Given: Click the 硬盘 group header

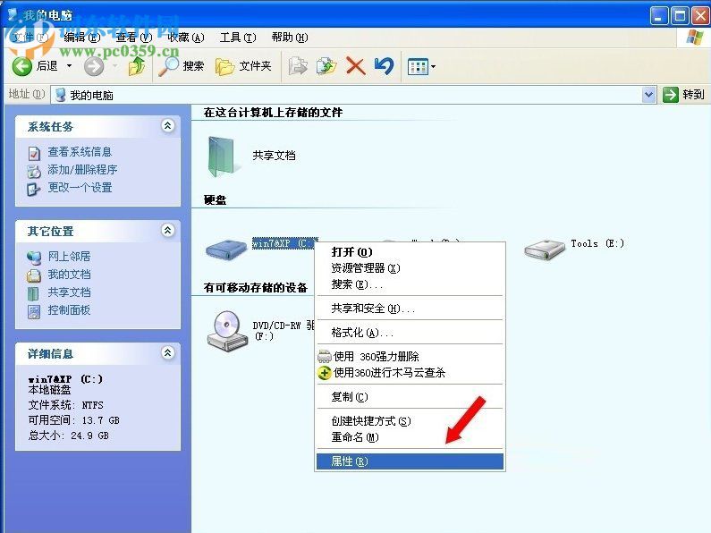Looking at the screenshot, I should point(215,200).
